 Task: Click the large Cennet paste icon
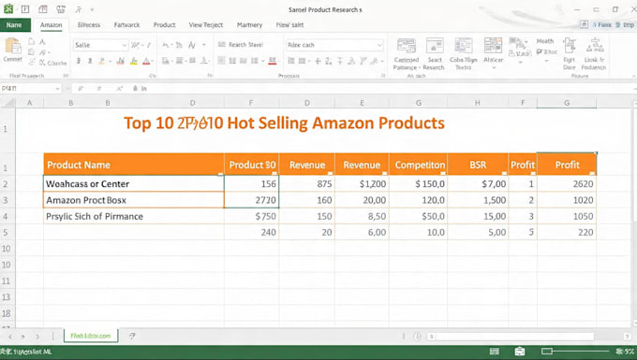[x=12, y=46]
